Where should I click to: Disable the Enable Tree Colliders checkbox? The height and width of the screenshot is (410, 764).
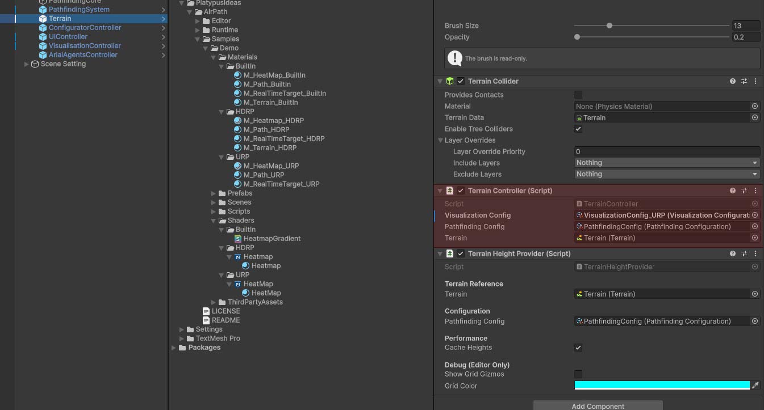[x=578, y=129]
